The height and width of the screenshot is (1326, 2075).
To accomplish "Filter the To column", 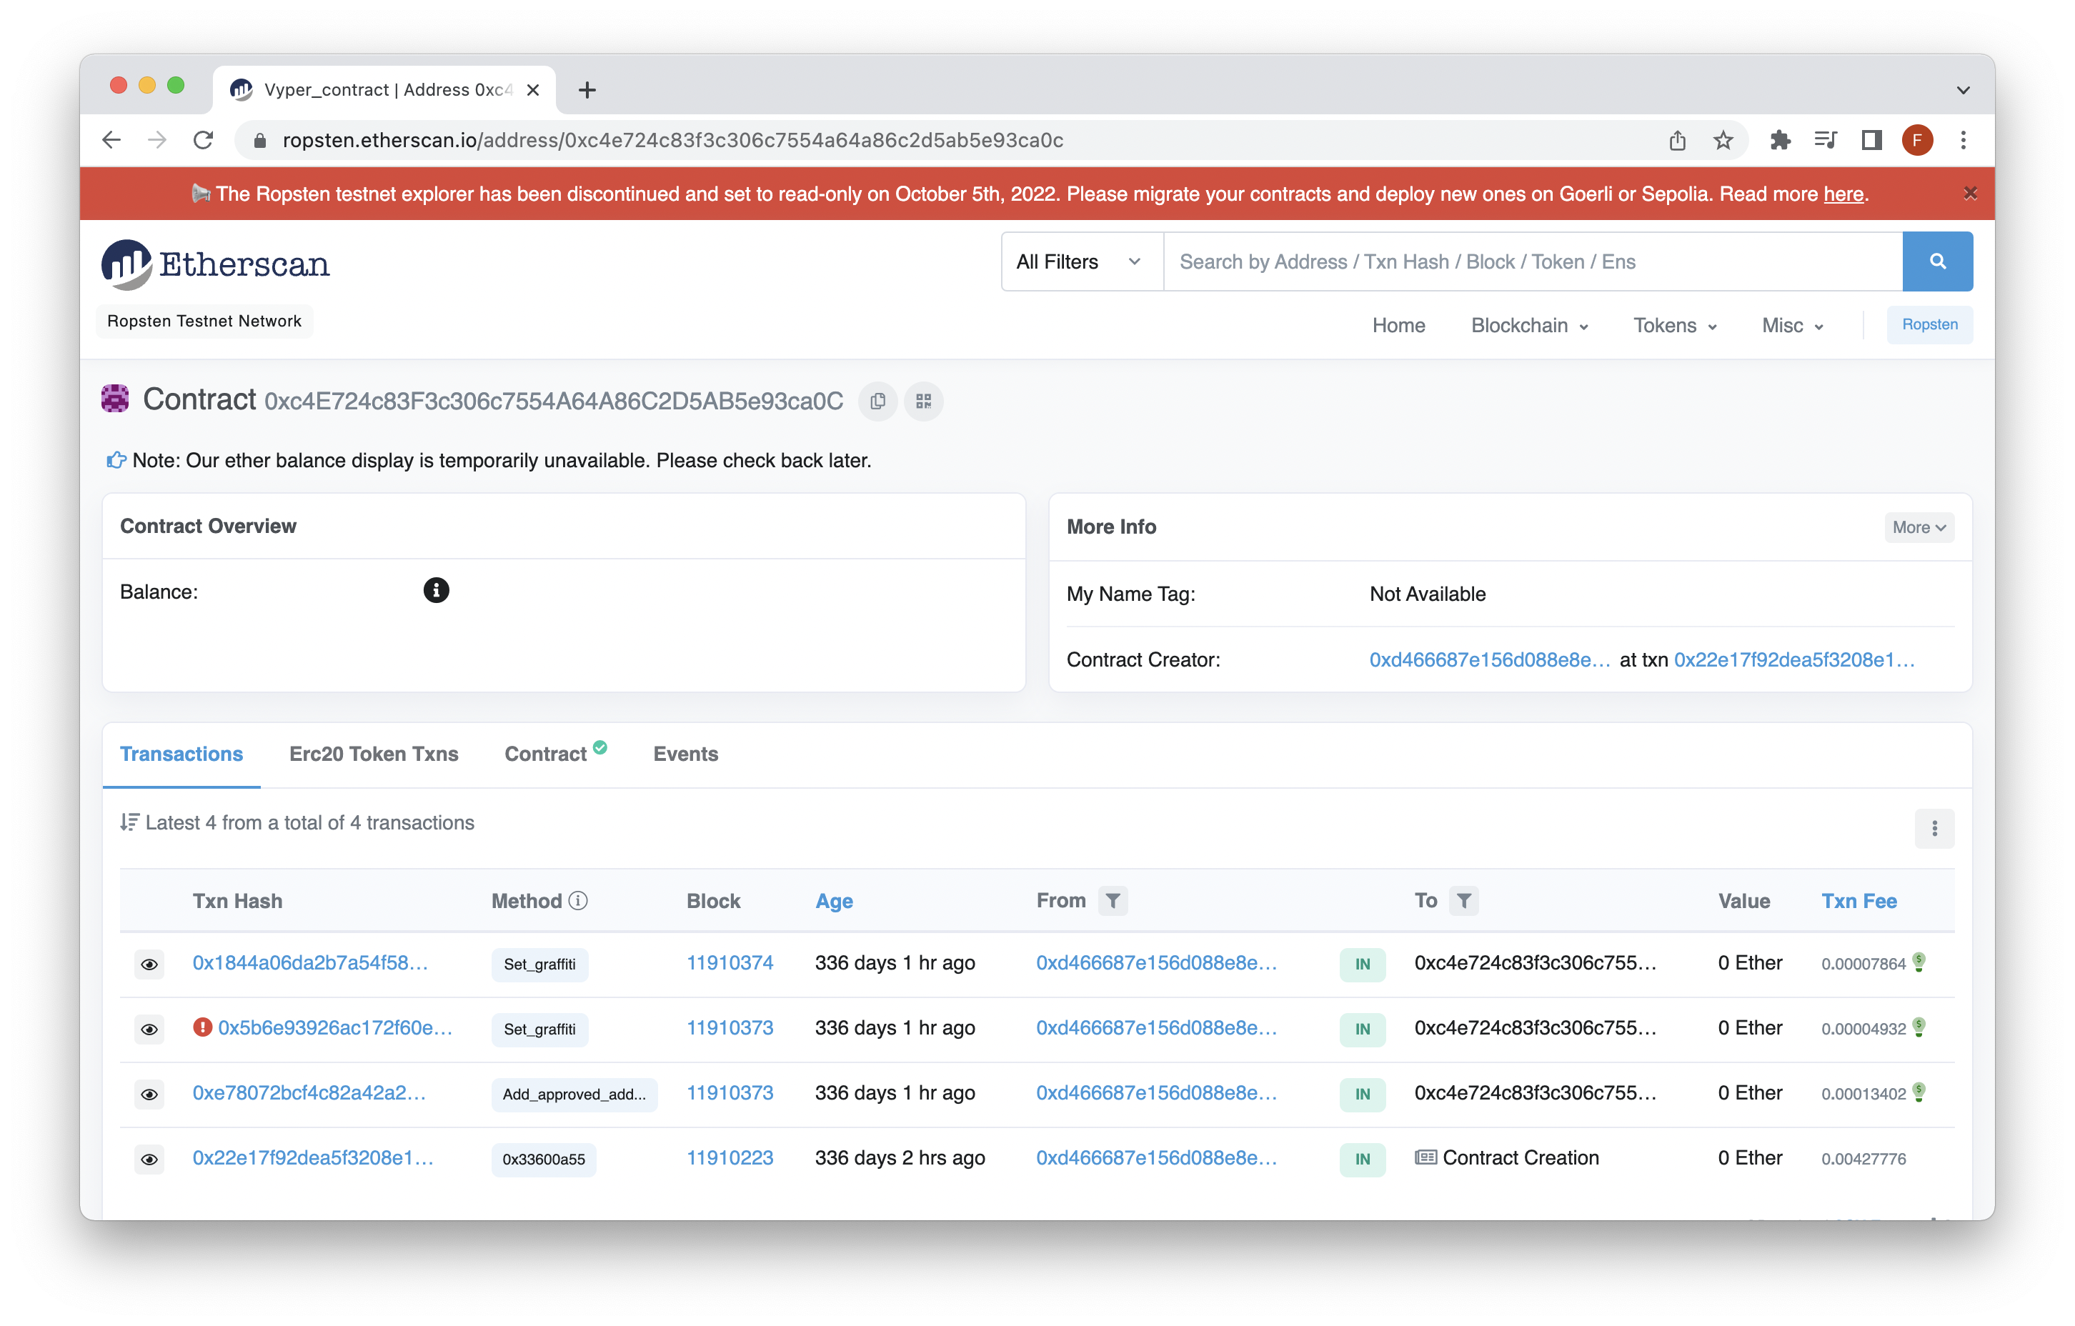I will [1463, 900].
